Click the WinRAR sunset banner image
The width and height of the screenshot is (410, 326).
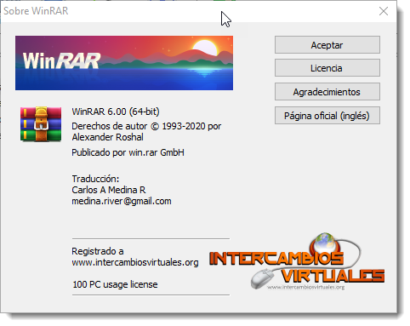click(x=124, y=63)
